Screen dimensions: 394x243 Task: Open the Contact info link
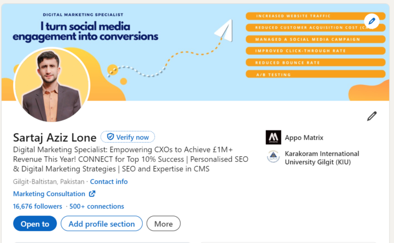pyautogui.click(x=109, y=181)
